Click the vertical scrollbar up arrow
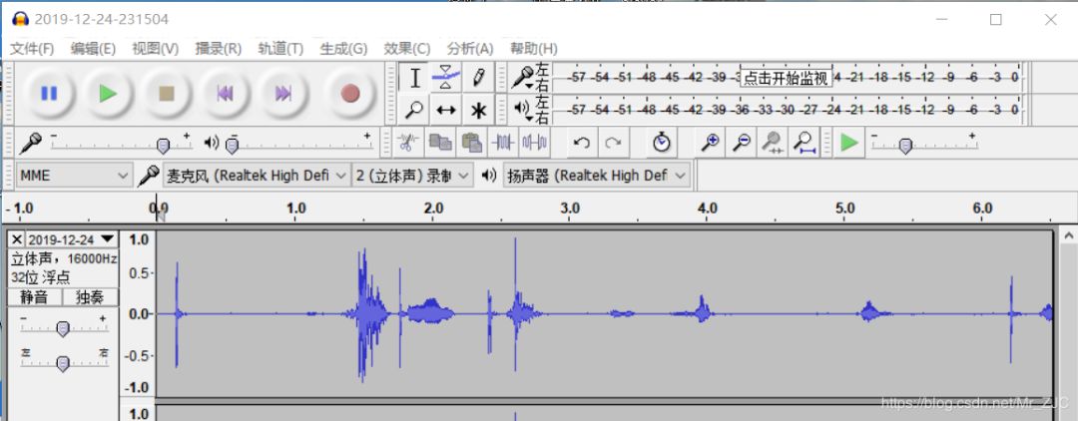This screenshot has width=1078, height=421. 1069,236
